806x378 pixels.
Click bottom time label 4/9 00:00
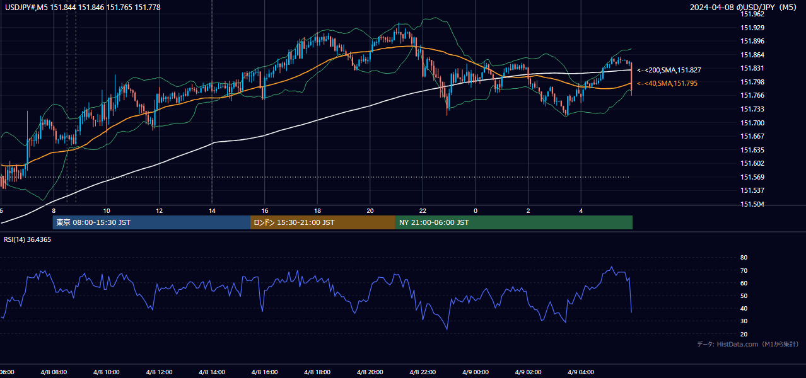click(x=476, y=372)
